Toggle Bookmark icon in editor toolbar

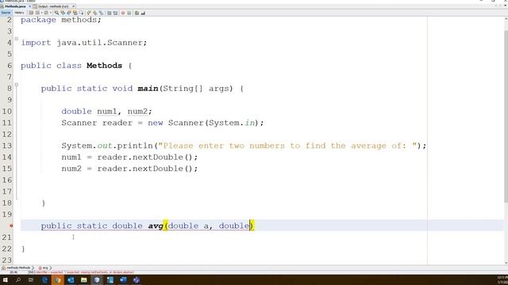point(101,13)
